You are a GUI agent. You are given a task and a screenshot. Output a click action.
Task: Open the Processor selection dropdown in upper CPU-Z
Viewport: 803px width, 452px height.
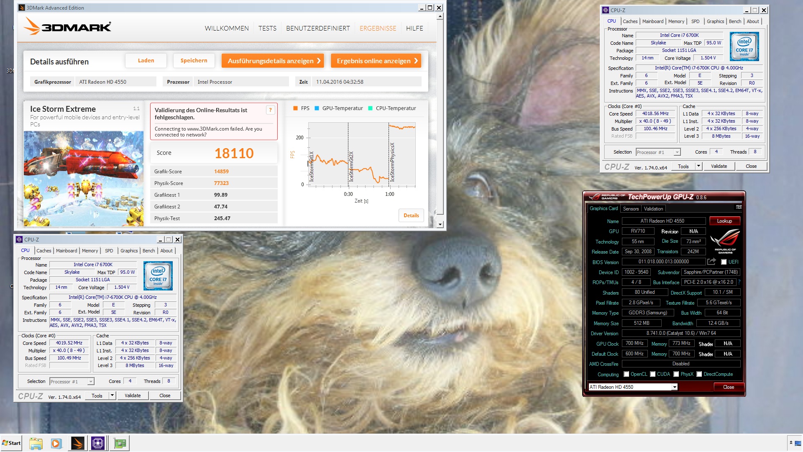coord(677,152)
